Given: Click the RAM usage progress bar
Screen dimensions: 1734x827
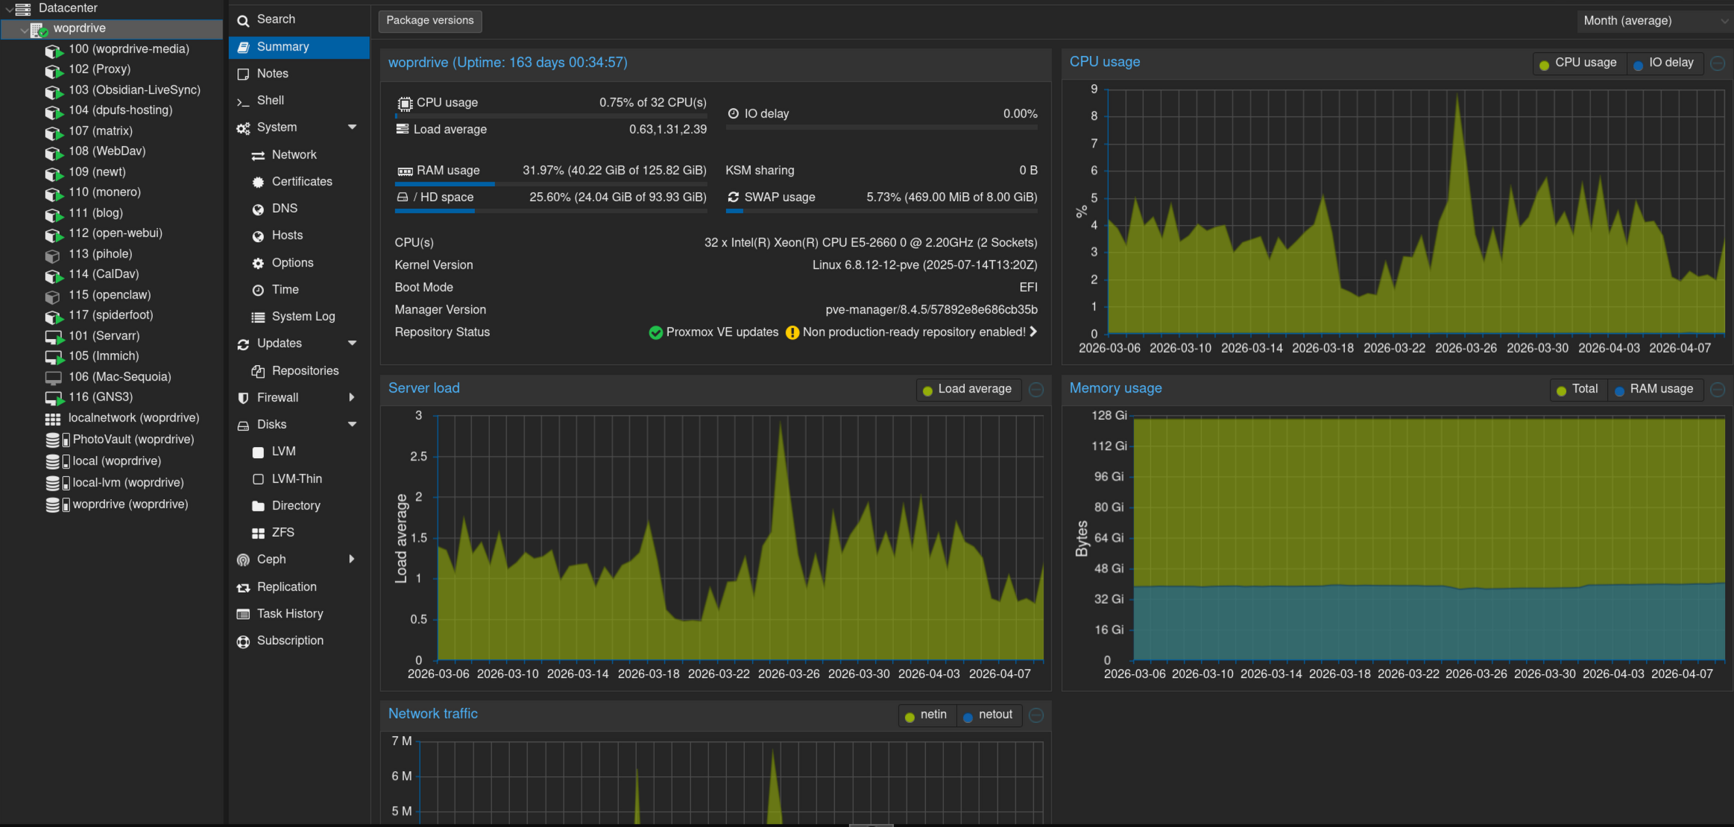Looking at the screenshot, I should 551,184.
